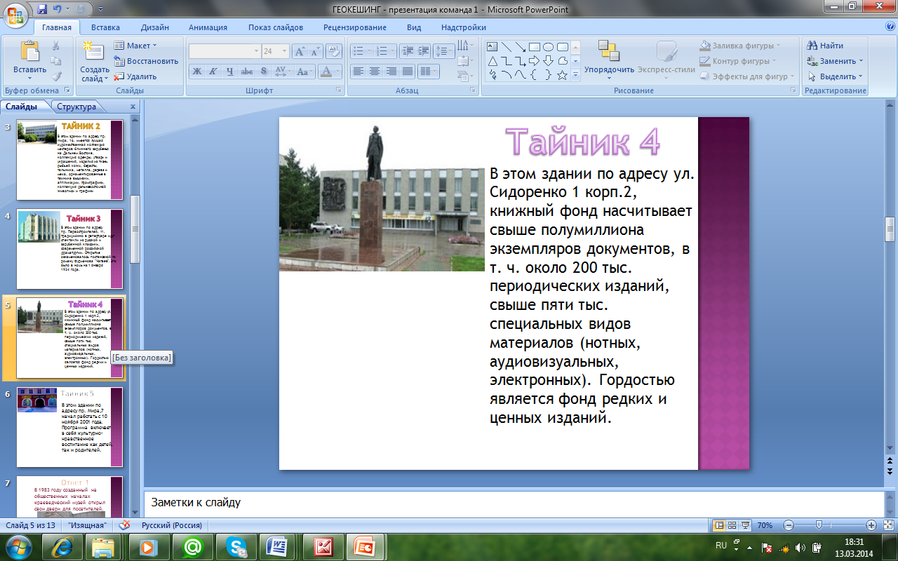Align text right in paragraph group

(391, 72)
